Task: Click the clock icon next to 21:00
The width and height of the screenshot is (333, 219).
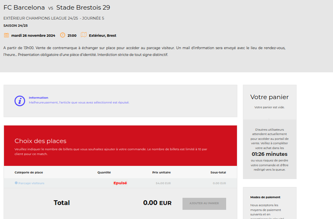Action: [x=62, y=35]
